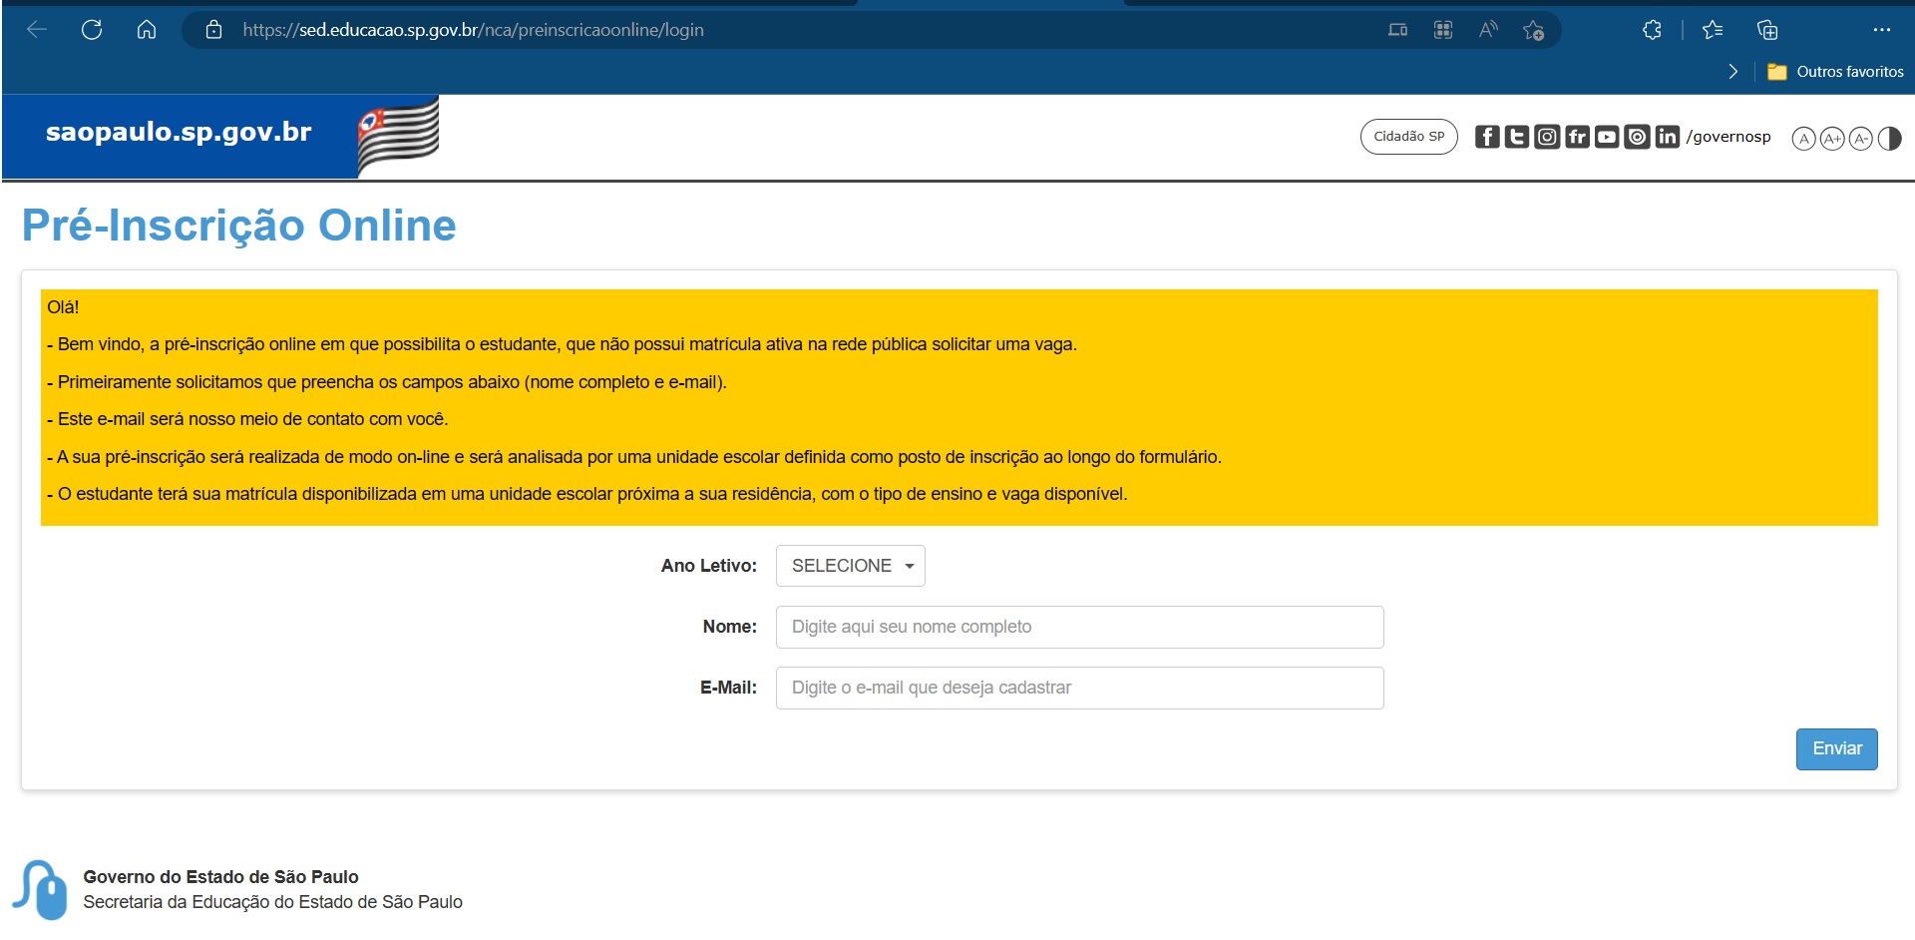
Task: Click the address bar URL
Action: coord(473,30)
